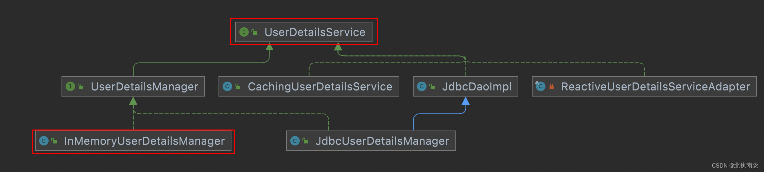The width and height of the screenshot is (764, 172).
Task: Click the CSDN watermark text
Action: click(x=735, y=166)
